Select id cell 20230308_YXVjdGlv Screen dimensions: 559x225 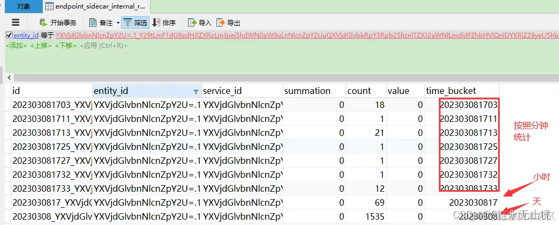52,216
